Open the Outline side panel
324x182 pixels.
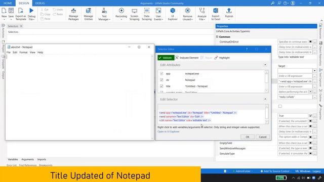point(320,95)
